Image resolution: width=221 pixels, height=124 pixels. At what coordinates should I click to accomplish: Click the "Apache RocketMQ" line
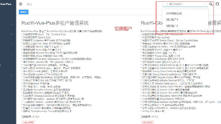(169, 93)
